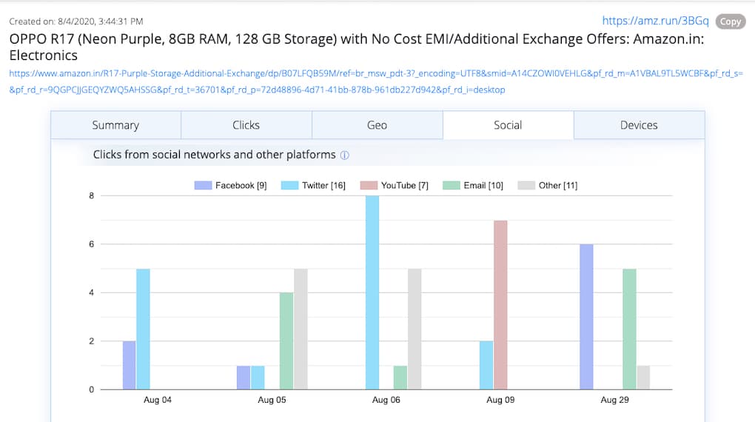The image size is (755, 422).
Task: Toggle Facebook series in chart legend
Action: [230, 185]
